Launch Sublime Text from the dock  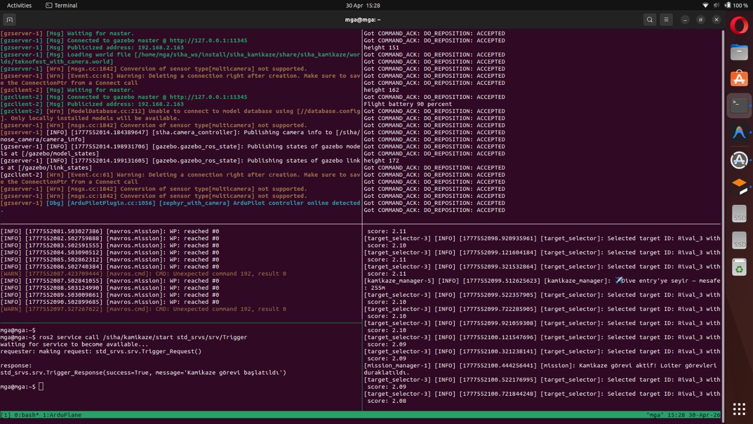click(739, 187)
